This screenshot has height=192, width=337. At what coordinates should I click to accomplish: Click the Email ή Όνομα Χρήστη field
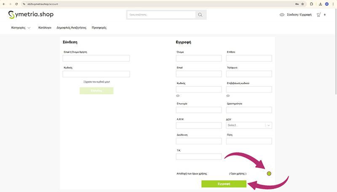point(96,58)
